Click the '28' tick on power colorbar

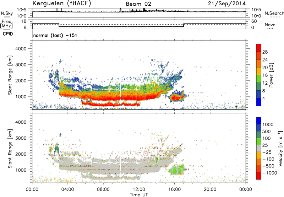(265, 52)
